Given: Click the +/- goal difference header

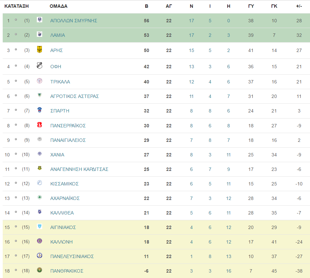Looking at the screenshot, I should click(x=299, y=6).
